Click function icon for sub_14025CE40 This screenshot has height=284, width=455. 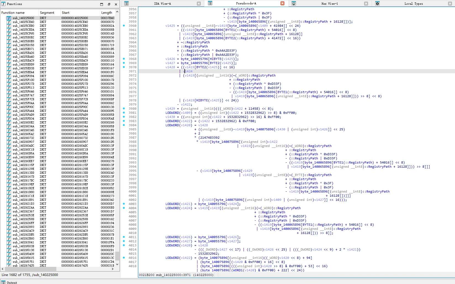coord(9,22)
